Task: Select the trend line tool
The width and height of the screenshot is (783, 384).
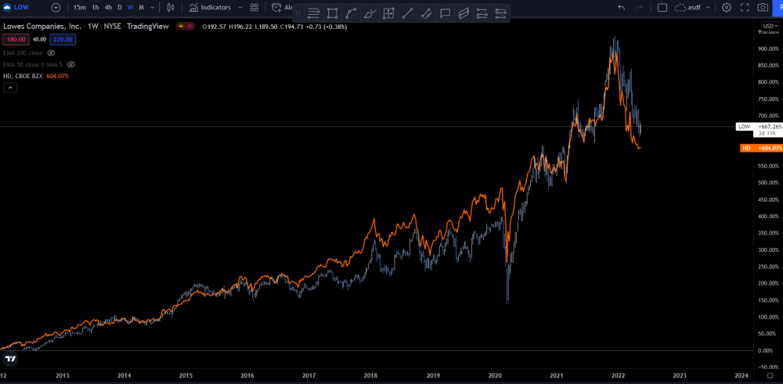Action: click(x=407, y=13)
